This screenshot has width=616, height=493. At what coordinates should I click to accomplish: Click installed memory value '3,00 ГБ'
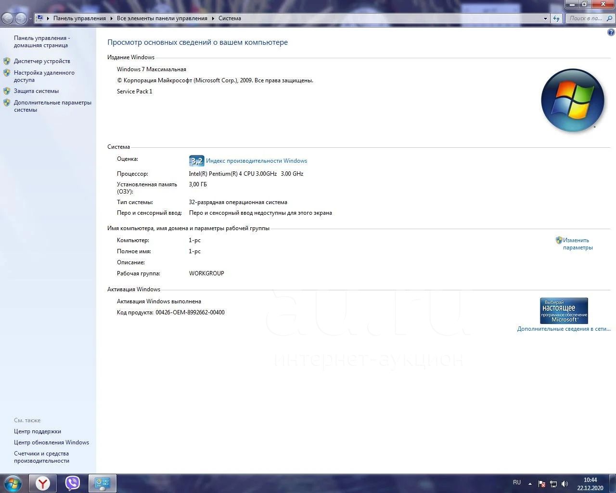click(x=198, y=184)
